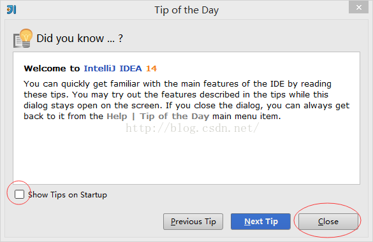The image size is (373, 242).
Task: Click the bold "Tip of the Day" menu reference
Action: [174, 117]
